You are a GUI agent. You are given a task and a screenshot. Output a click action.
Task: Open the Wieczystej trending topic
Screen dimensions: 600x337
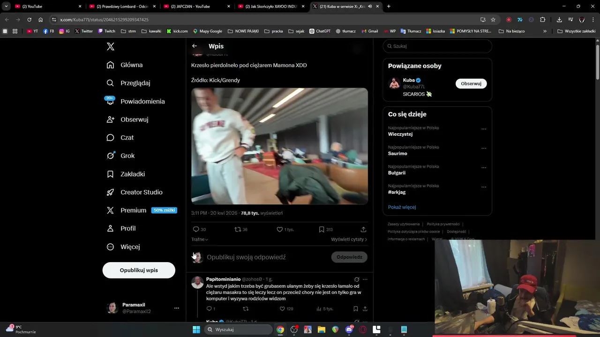pos(400,134)
